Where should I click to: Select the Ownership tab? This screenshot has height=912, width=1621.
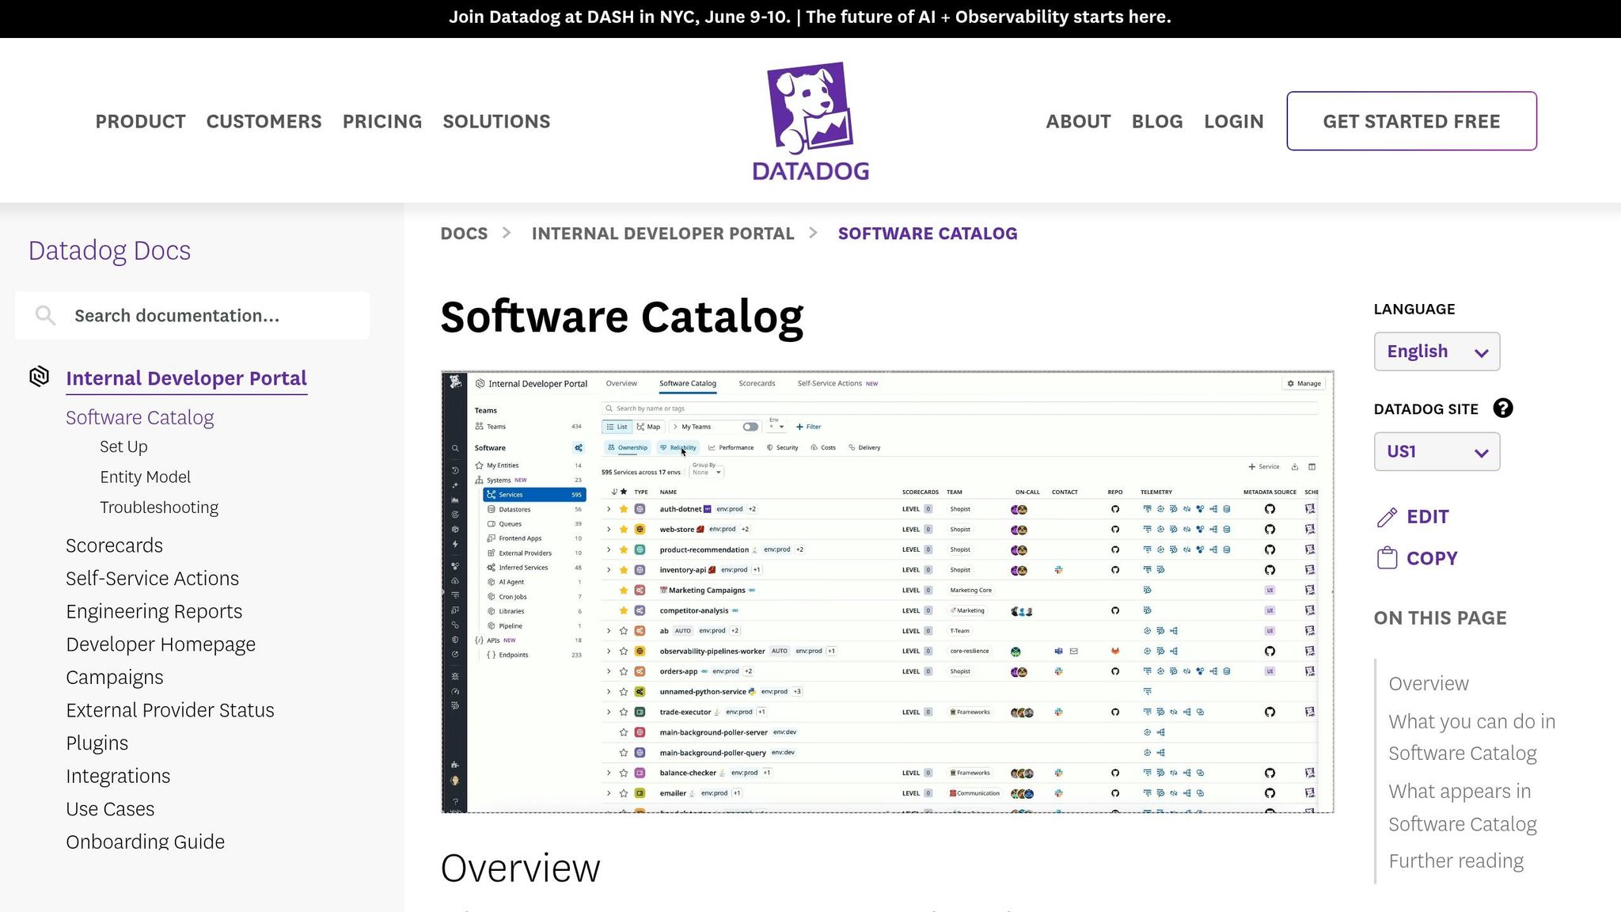pyautogui.click(x=628, y=447)
